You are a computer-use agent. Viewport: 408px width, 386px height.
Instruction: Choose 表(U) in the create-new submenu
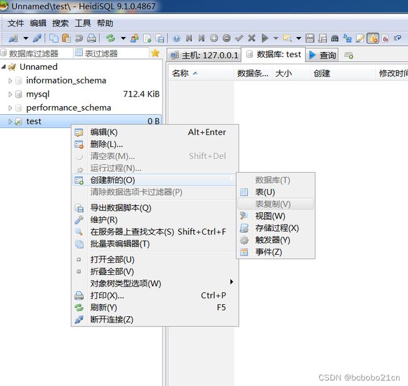(276, 192)
